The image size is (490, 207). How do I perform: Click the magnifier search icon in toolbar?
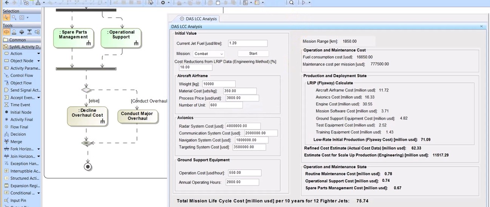click(292, 3)
